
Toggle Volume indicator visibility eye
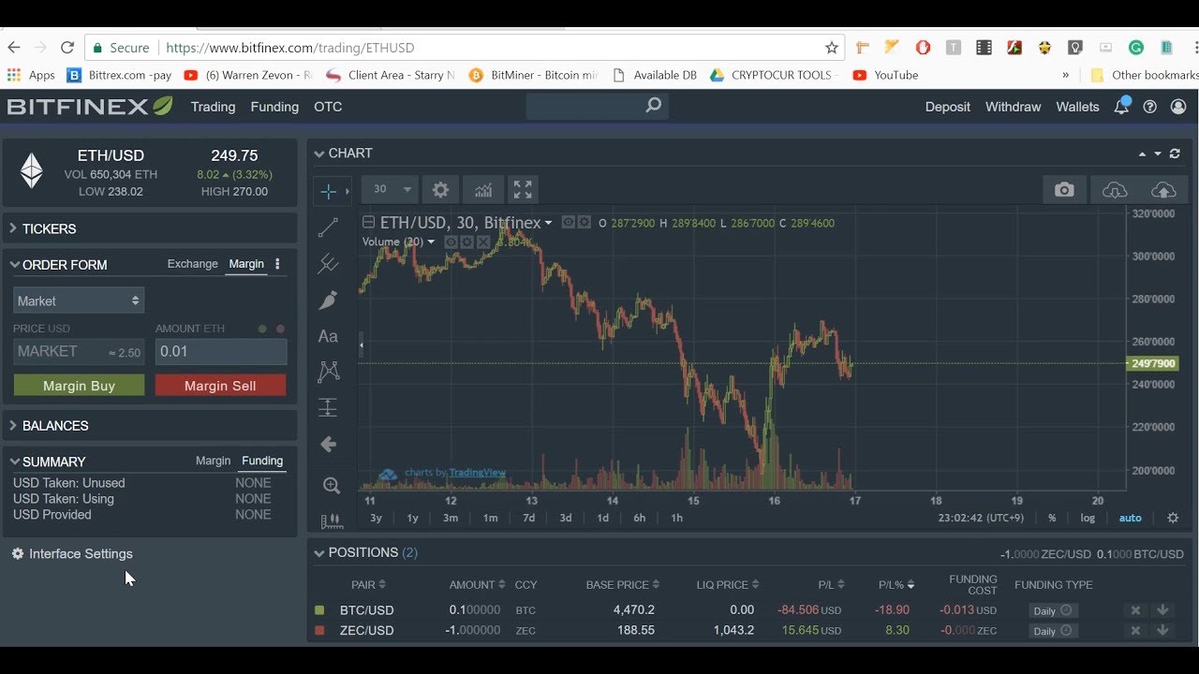[451, 242]
